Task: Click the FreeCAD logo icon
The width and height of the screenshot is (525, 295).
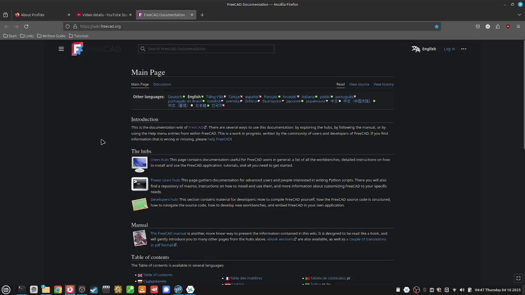Action: click(78, 49)
